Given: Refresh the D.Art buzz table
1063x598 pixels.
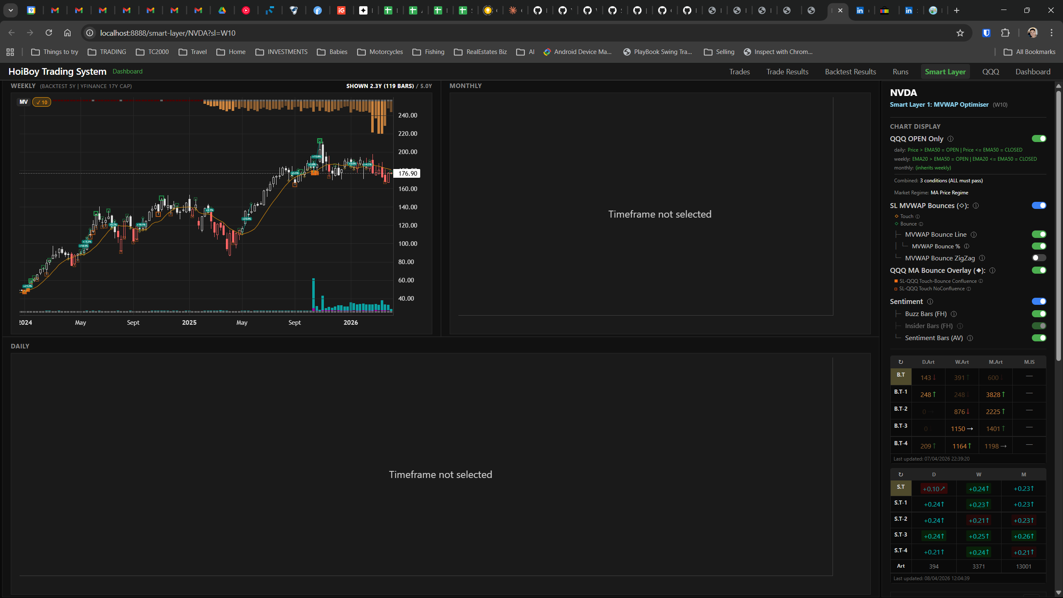Looking at the screenshot, I should (901, 362).
